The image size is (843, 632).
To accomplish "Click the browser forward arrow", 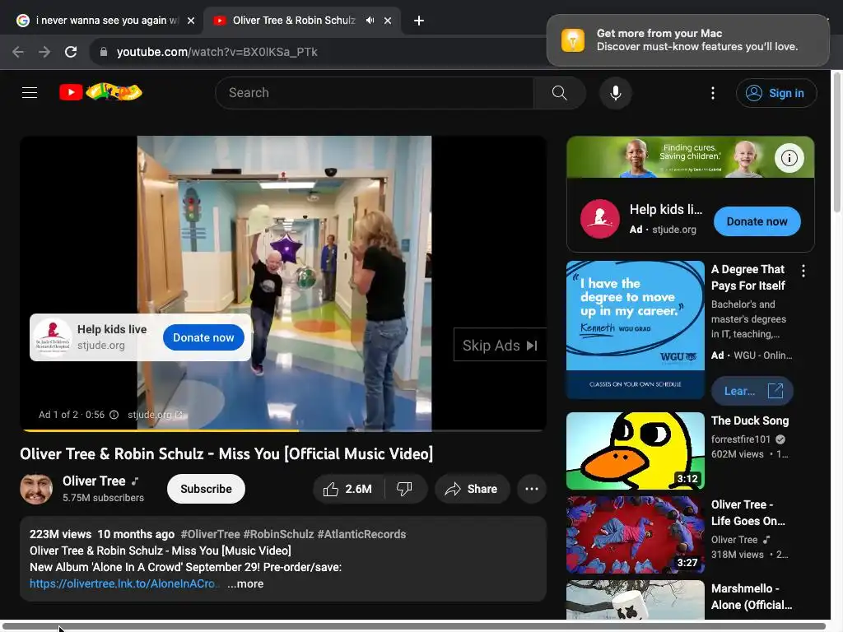I will tap(44, 52).
